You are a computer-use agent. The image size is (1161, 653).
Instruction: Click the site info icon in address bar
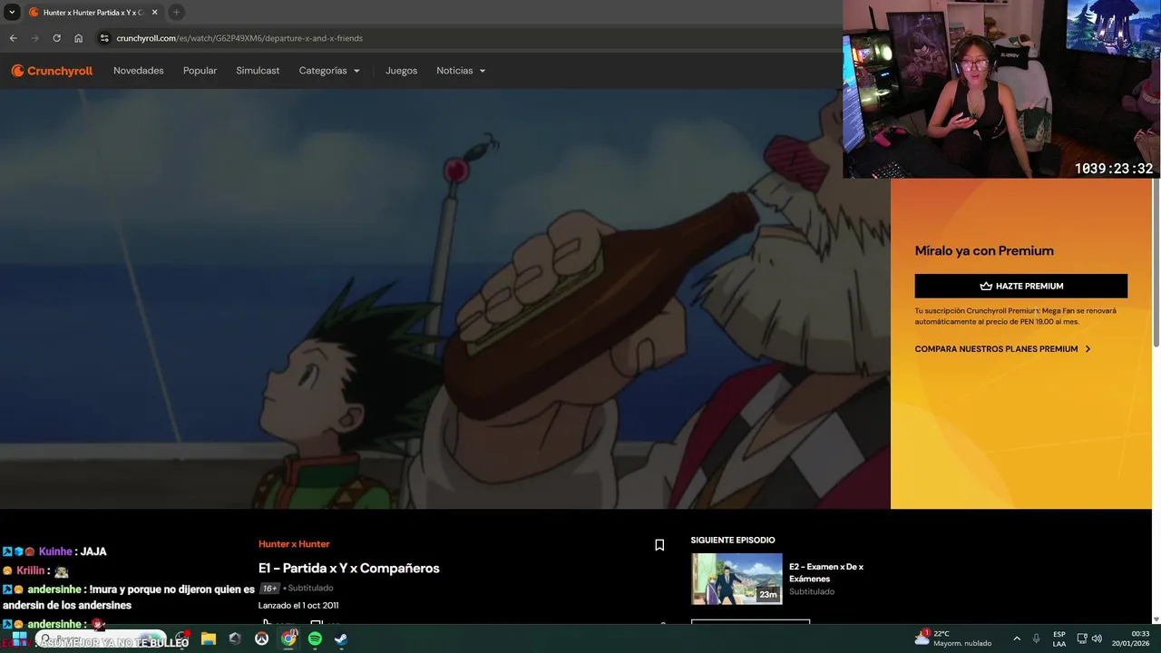click(x=104, y=38)
